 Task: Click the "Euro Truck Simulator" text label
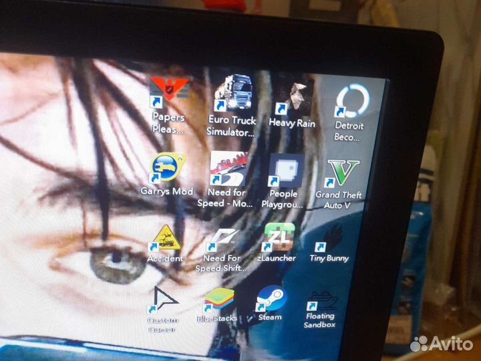click(x=230, y=126)
